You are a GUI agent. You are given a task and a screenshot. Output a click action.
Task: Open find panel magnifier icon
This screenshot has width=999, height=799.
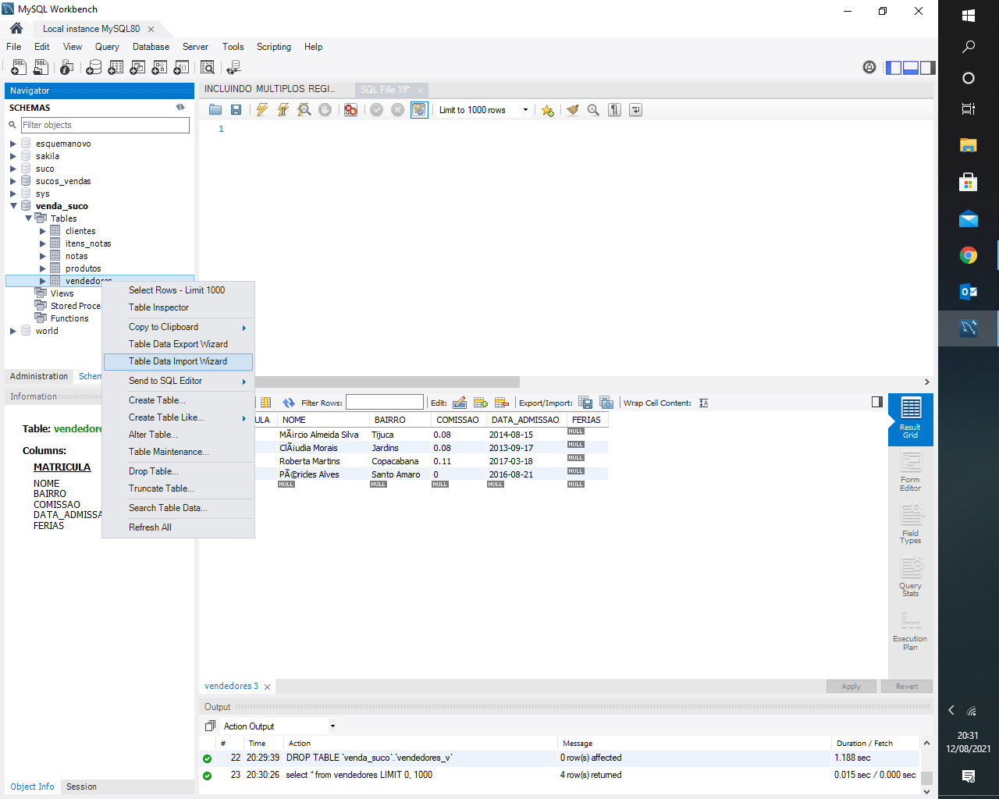[x=593, y=110]
